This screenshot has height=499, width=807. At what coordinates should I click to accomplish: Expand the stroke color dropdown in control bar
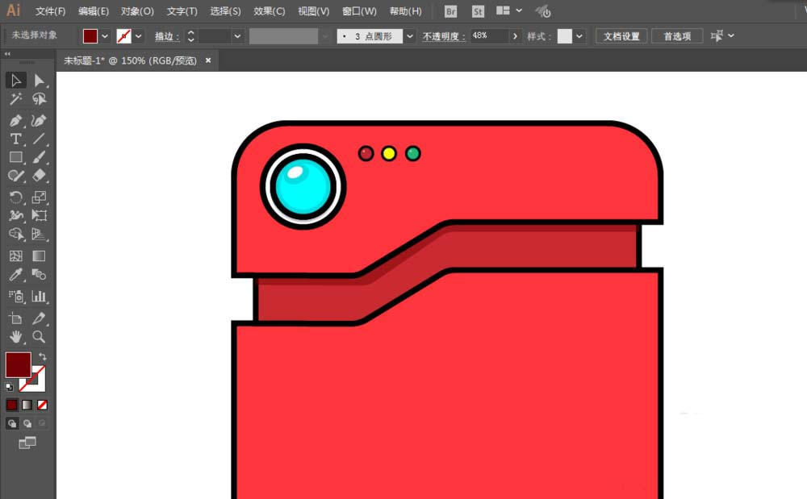139,36
